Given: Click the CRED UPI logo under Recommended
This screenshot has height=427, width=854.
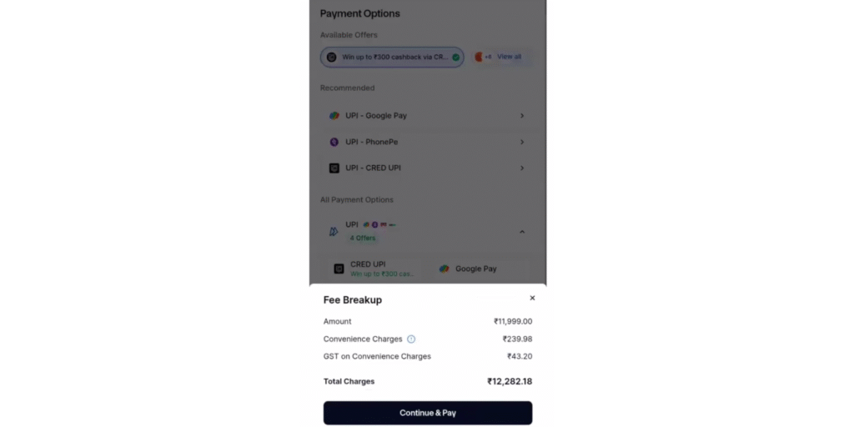Looking at the screenshot, I should (334, 168).
